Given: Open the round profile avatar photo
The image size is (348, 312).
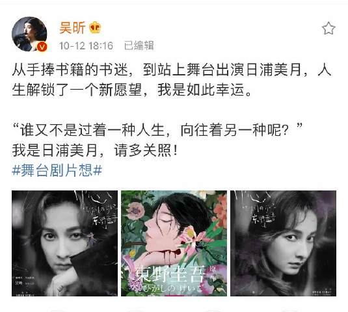Looking at the screenshot, I should pyautogui.click(x=29, y=34).
